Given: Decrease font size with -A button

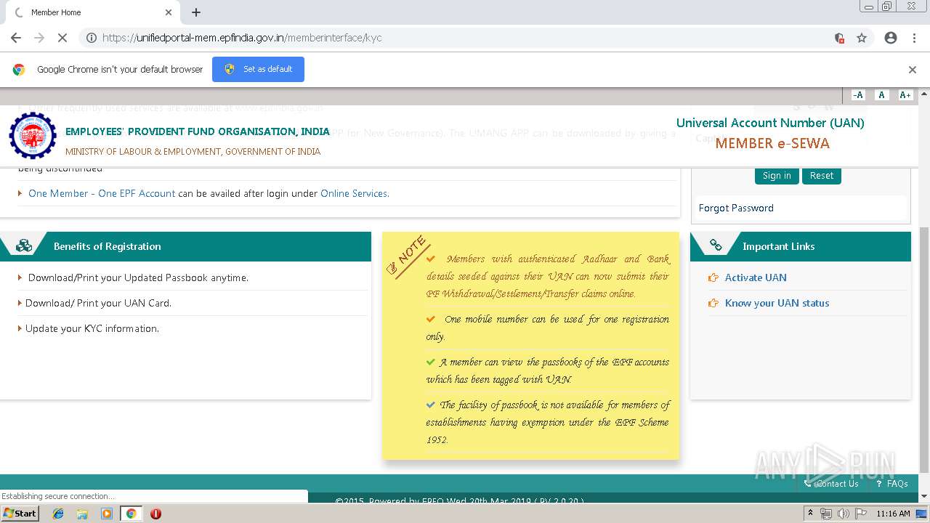Looking at the screenshot, I should pyautogui.click(x=858, y=95).
